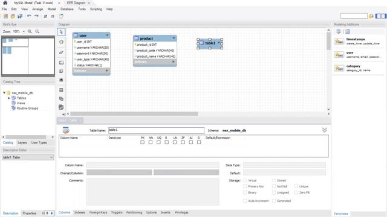The width and height of the screenshot is (387, 217).
Task: Open the Triggers tab
Action: tap(117, 212)
